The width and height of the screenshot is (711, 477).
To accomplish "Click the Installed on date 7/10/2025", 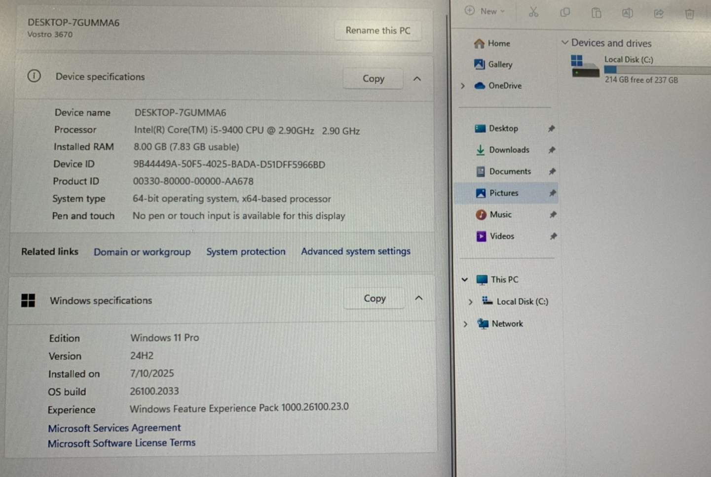I will tap(151, 374).
